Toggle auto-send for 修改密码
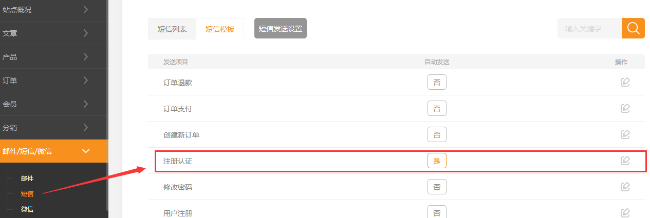The image size is (650, 218). click(x=437, y=187)
